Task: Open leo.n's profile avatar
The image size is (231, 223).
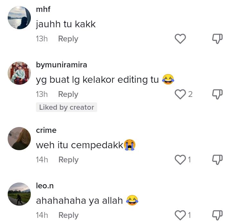Action: (19, 194)
